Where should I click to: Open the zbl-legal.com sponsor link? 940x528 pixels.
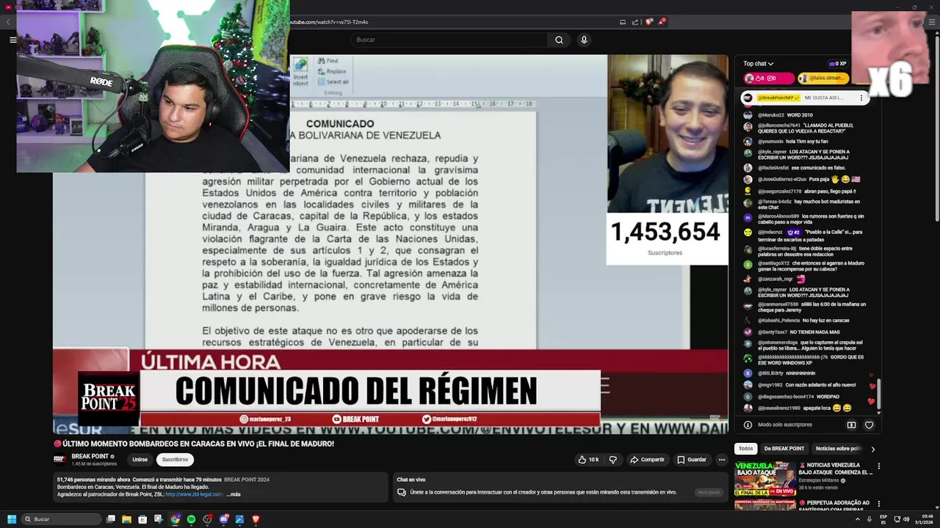tap(195, 494)
